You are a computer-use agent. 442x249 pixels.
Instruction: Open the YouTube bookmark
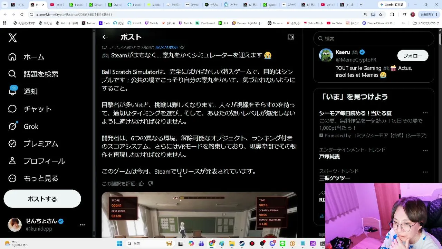tap(334, 23)
